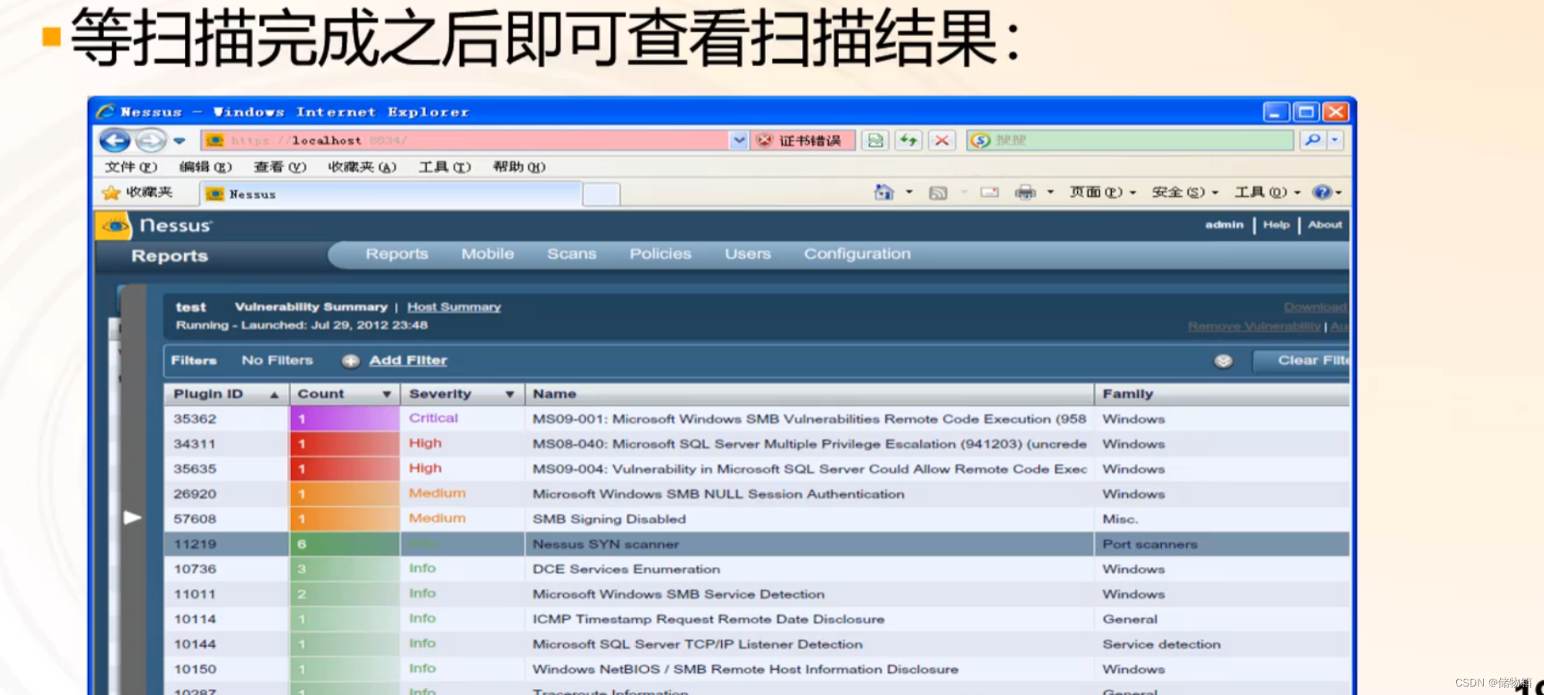Click the blue help question icon
This screenshot has width=1544, height=695.
click(x=1322, y=192)
